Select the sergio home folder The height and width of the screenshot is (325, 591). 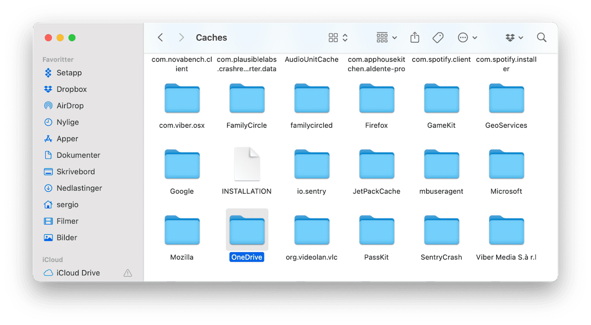point(61,205)
